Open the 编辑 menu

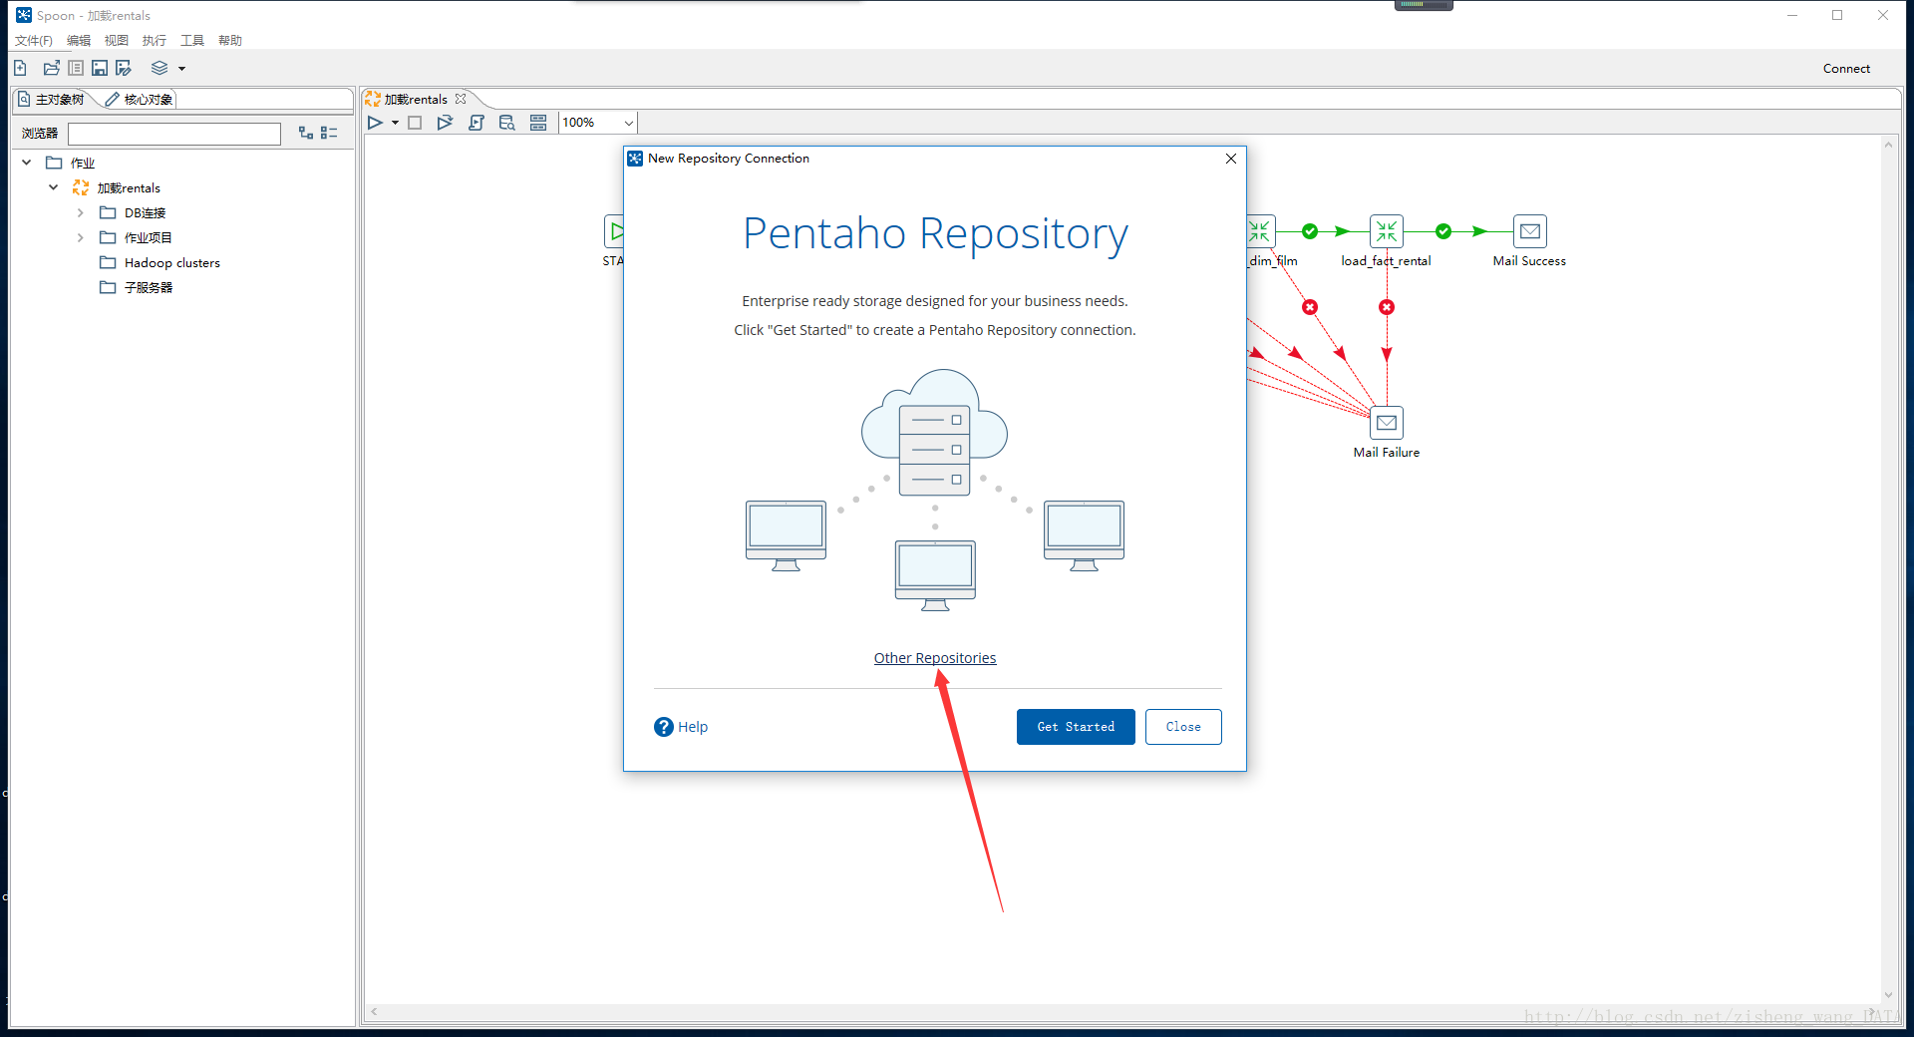click(x=79, y=41)
